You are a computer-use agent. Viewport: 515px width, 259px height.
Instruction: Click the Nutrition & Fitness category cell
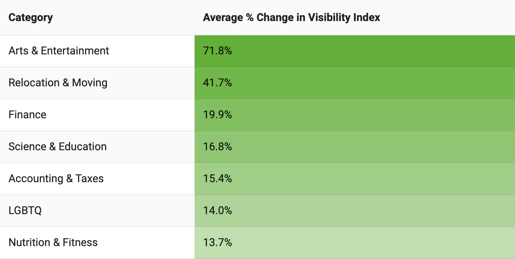[53, 243]
